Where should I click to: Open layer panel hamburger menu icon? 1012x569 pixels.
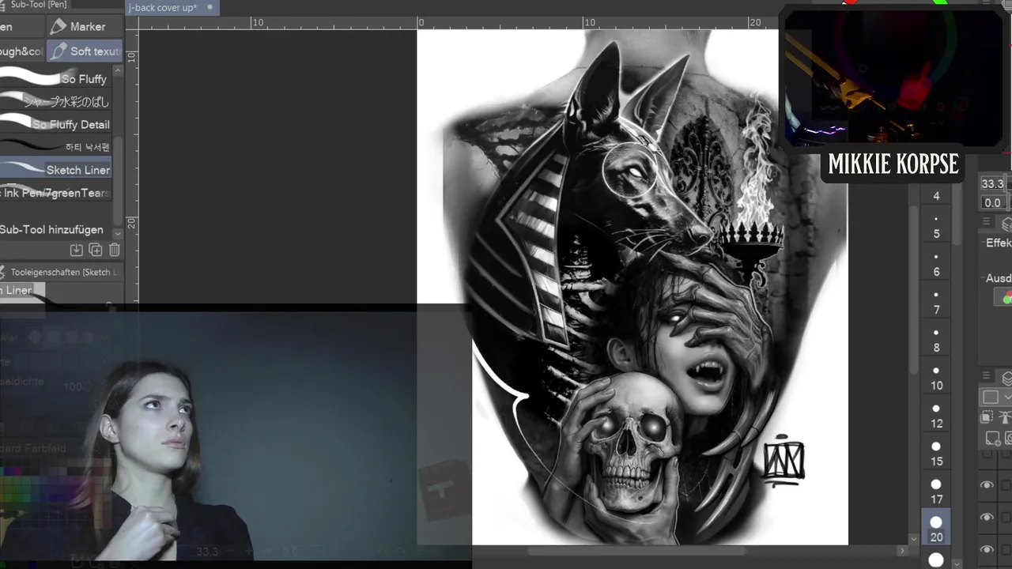pos(986,376)
